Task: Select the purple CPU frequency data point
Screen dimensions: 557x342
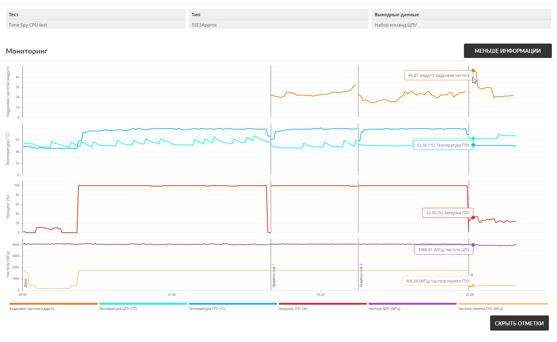Action: pos(473,245)
